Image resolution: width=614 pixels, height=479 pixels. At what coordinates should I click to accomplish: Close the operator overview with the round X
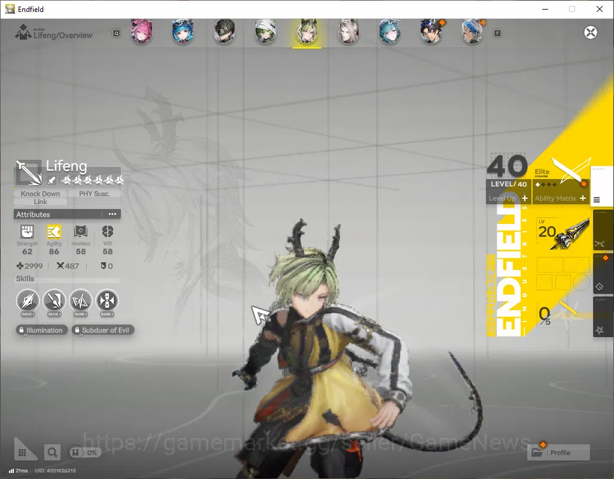click(x=591, y=32)
